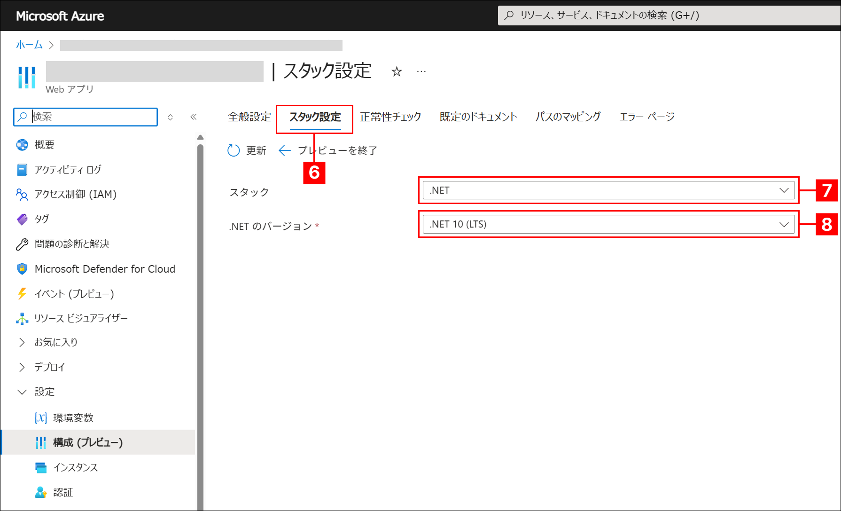Image resolution: width=841 pixels, height=511 pixels.
Task: Click the magnifier icon in sidebar search
Action: pyautogui.click(x=22, y=117)
